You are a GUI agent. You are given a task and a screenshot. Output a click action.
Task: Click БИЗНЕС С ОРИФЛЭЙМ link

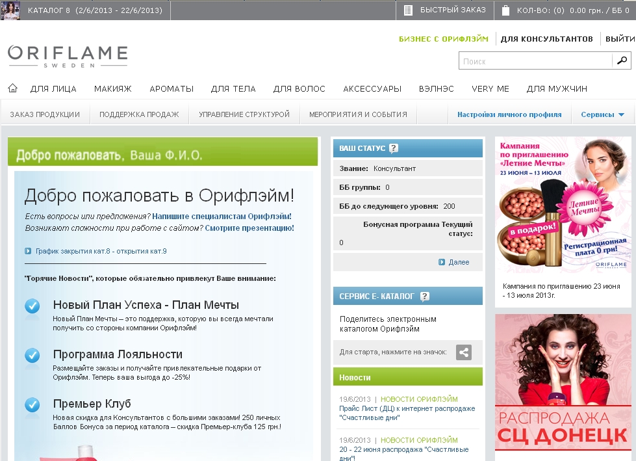pyautogui.click(x=444, y=39)
